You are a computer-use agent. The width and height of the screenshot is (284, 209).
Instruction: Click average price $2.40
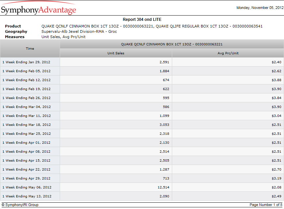click(276, 62)
